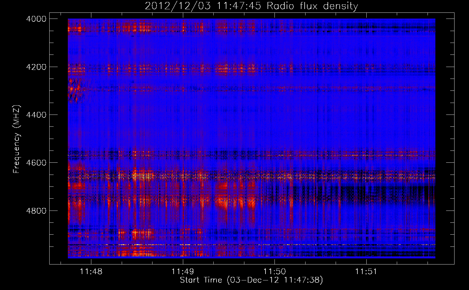Select the 11:48 time axis label
The image size is (469, 290).
click(91, 272)
